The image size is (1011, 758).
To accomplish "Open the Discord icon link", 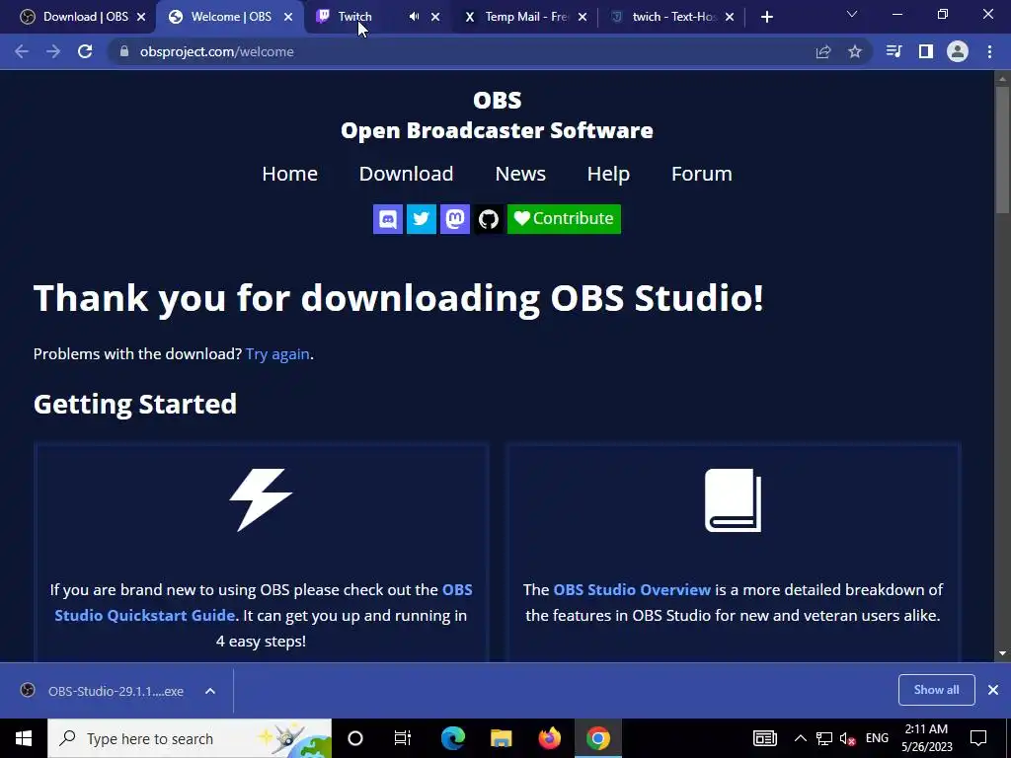I will (387, 219).
